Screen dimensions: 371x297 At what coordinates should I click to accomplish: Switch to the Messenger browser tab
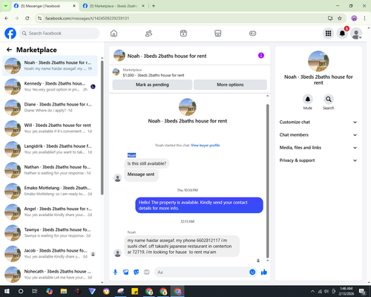[x=45, y=6]
